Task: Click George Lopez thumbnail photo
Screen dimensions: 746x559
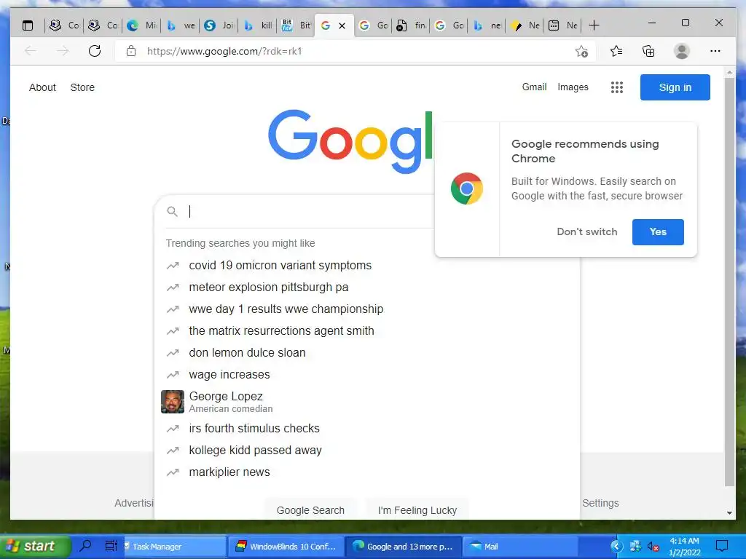Action: coord(172,402)
